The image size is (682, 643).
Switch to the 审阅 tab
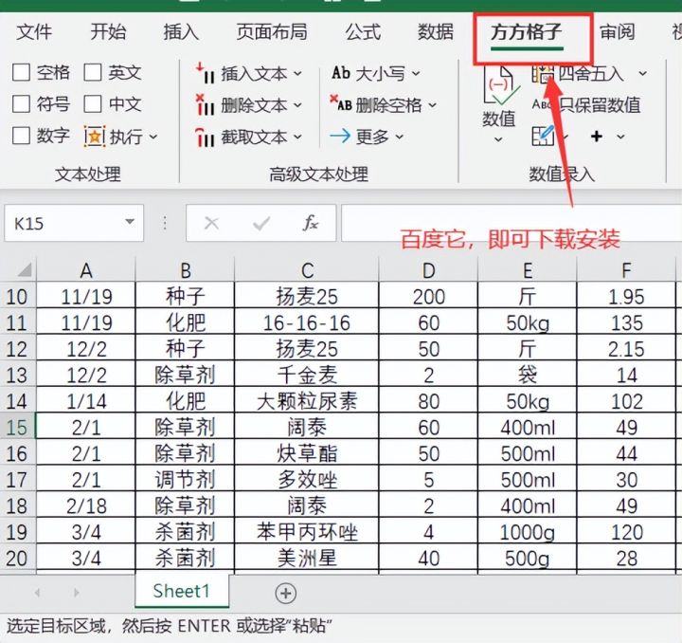pyautogui.click(x=617, y=32)
